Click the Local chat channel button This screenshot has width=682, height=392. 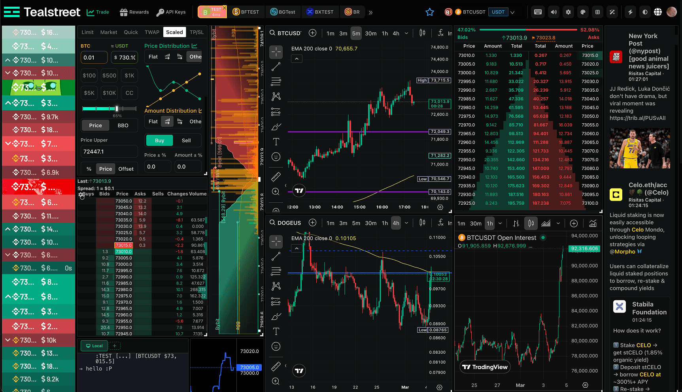click(x=94, y=346)
